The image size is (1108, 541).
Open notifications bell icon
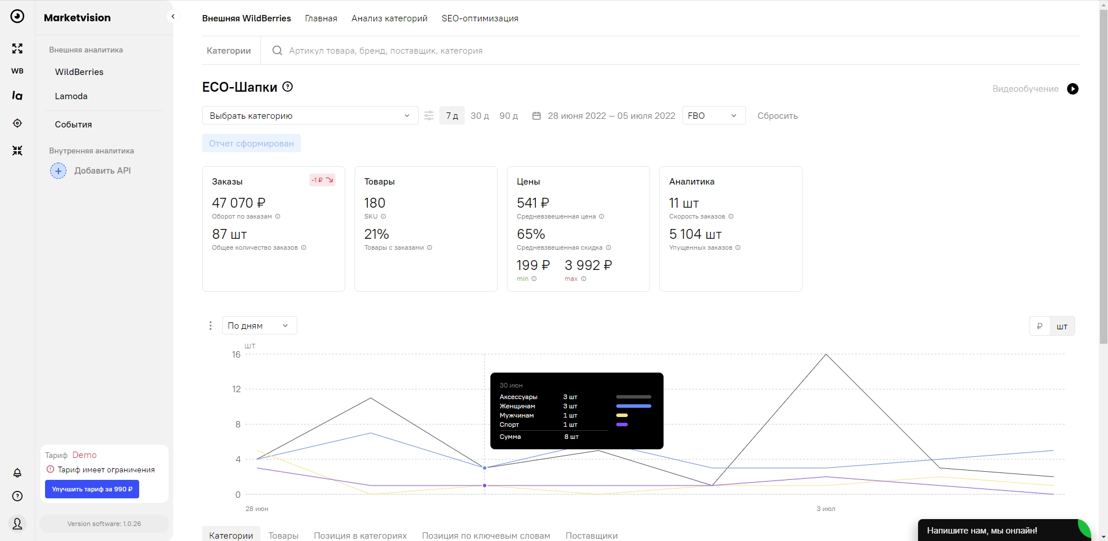[17, 473]
